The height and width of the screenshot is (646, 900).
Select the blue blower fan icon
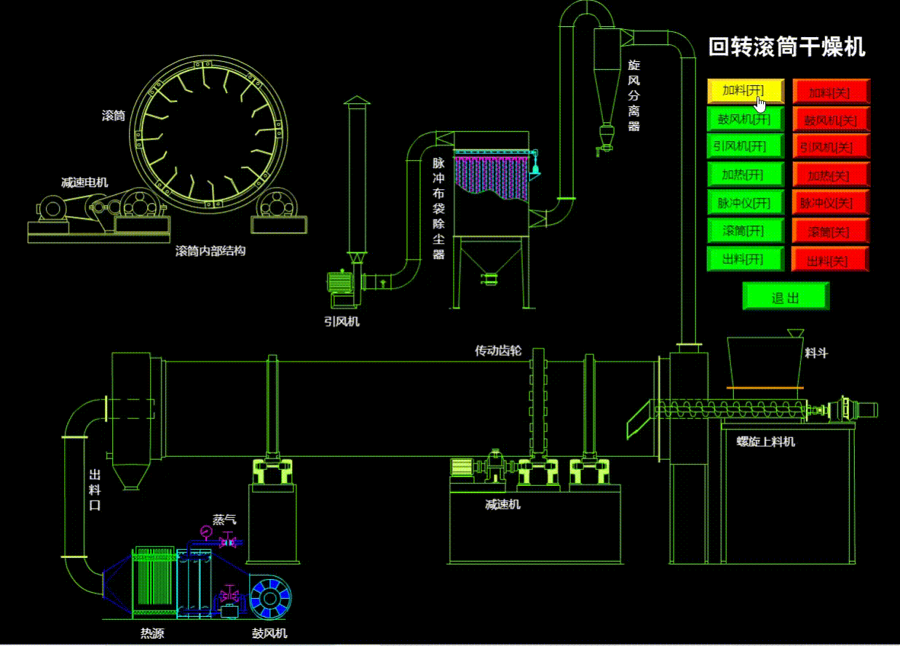click(270, 597)
